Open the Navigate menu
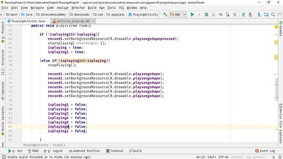283x159 pixels. (x=37, y=8)
